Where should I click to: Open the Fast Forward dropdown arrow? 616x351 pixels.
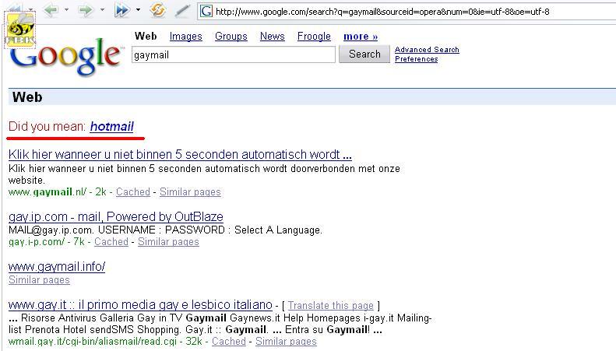coord(138,10)
